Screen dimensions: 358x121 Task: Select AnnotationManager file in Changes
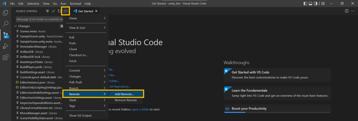click(37, 47)
